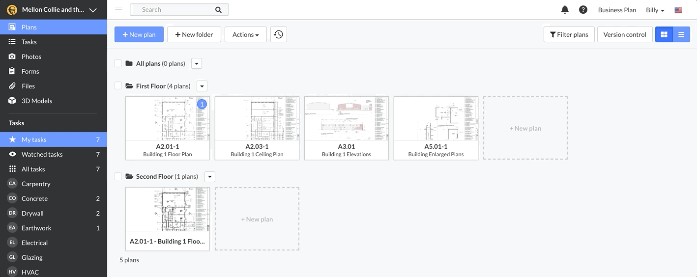Screen dimensions: 697x277
Task: Click the EL Electrical avatar icon
Action: (12, 242)
